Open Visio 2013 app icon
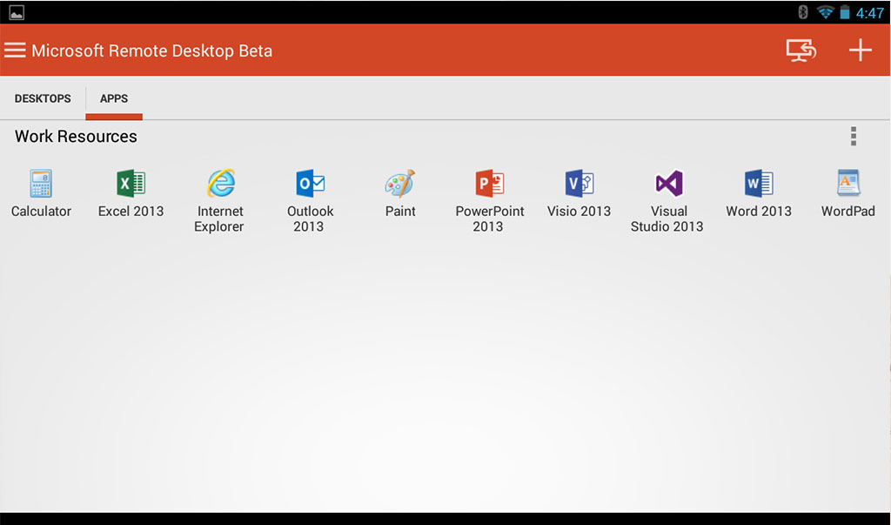 click(579, 184)
